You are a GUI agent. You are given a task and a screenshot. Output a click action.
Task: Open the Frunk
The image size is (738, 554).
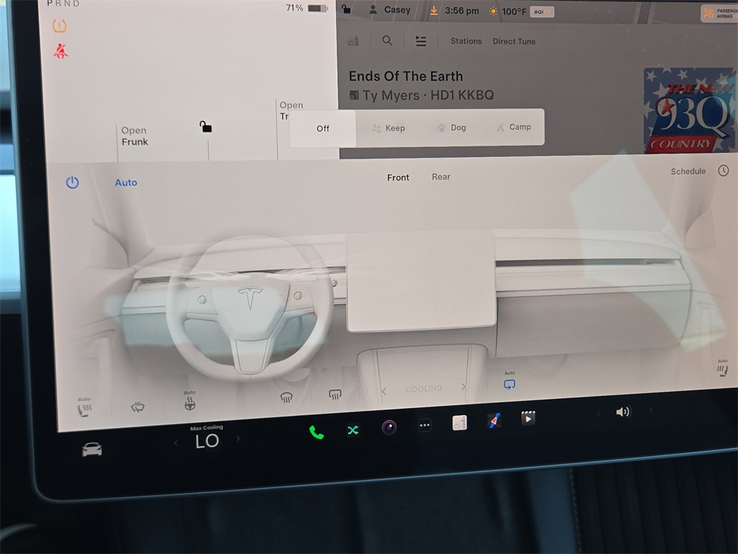pos(135,136)
